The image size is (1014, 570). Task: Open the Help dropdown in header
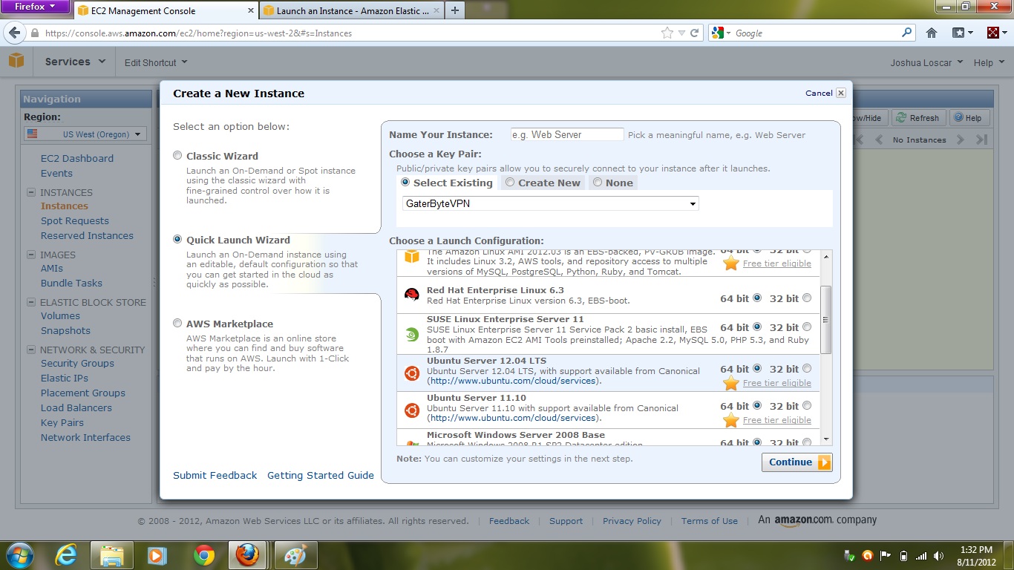[988, 62]
